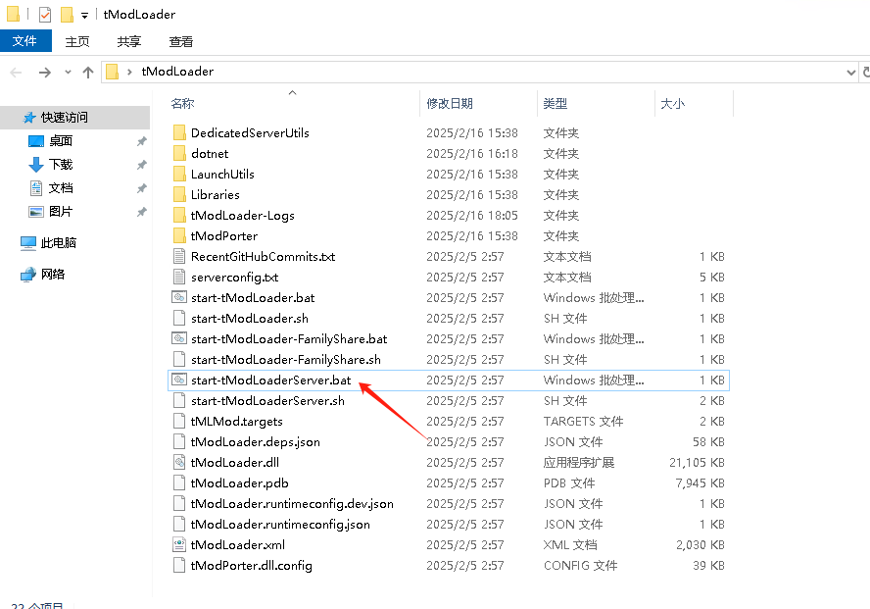
Task: Click the Documents (文档) sidebar icon
Action: tap(36, 188)
